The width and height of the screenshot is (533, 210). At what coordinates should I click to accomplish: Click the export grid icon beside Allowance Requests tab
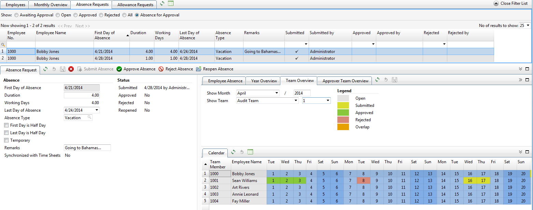[x=171, y=3]
